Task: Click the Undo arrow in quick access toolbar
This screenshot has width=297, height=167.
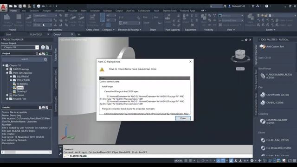Action: tap(43, 6)
